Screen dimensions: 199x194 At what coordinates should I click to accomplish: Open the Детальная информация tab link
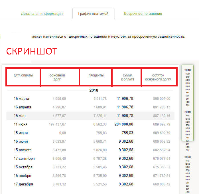tap(42, 14)
